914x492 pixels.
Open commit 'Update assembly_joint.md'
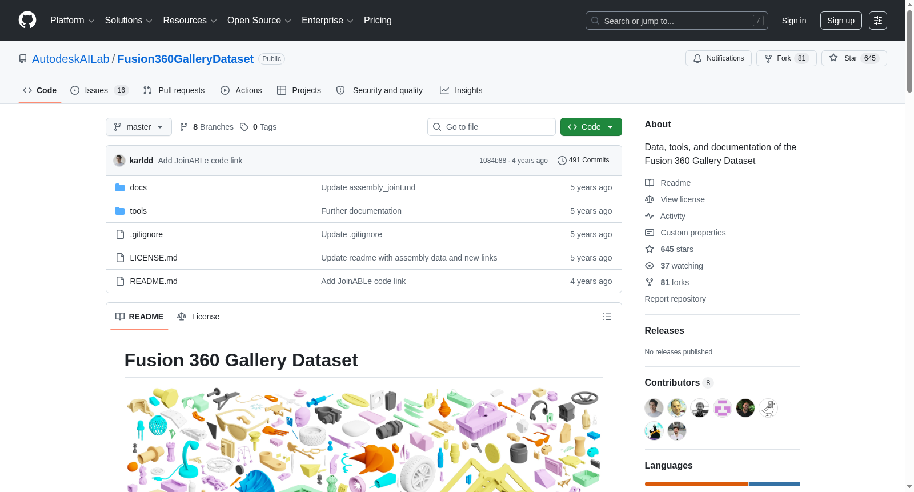click(x=368, y=187)
